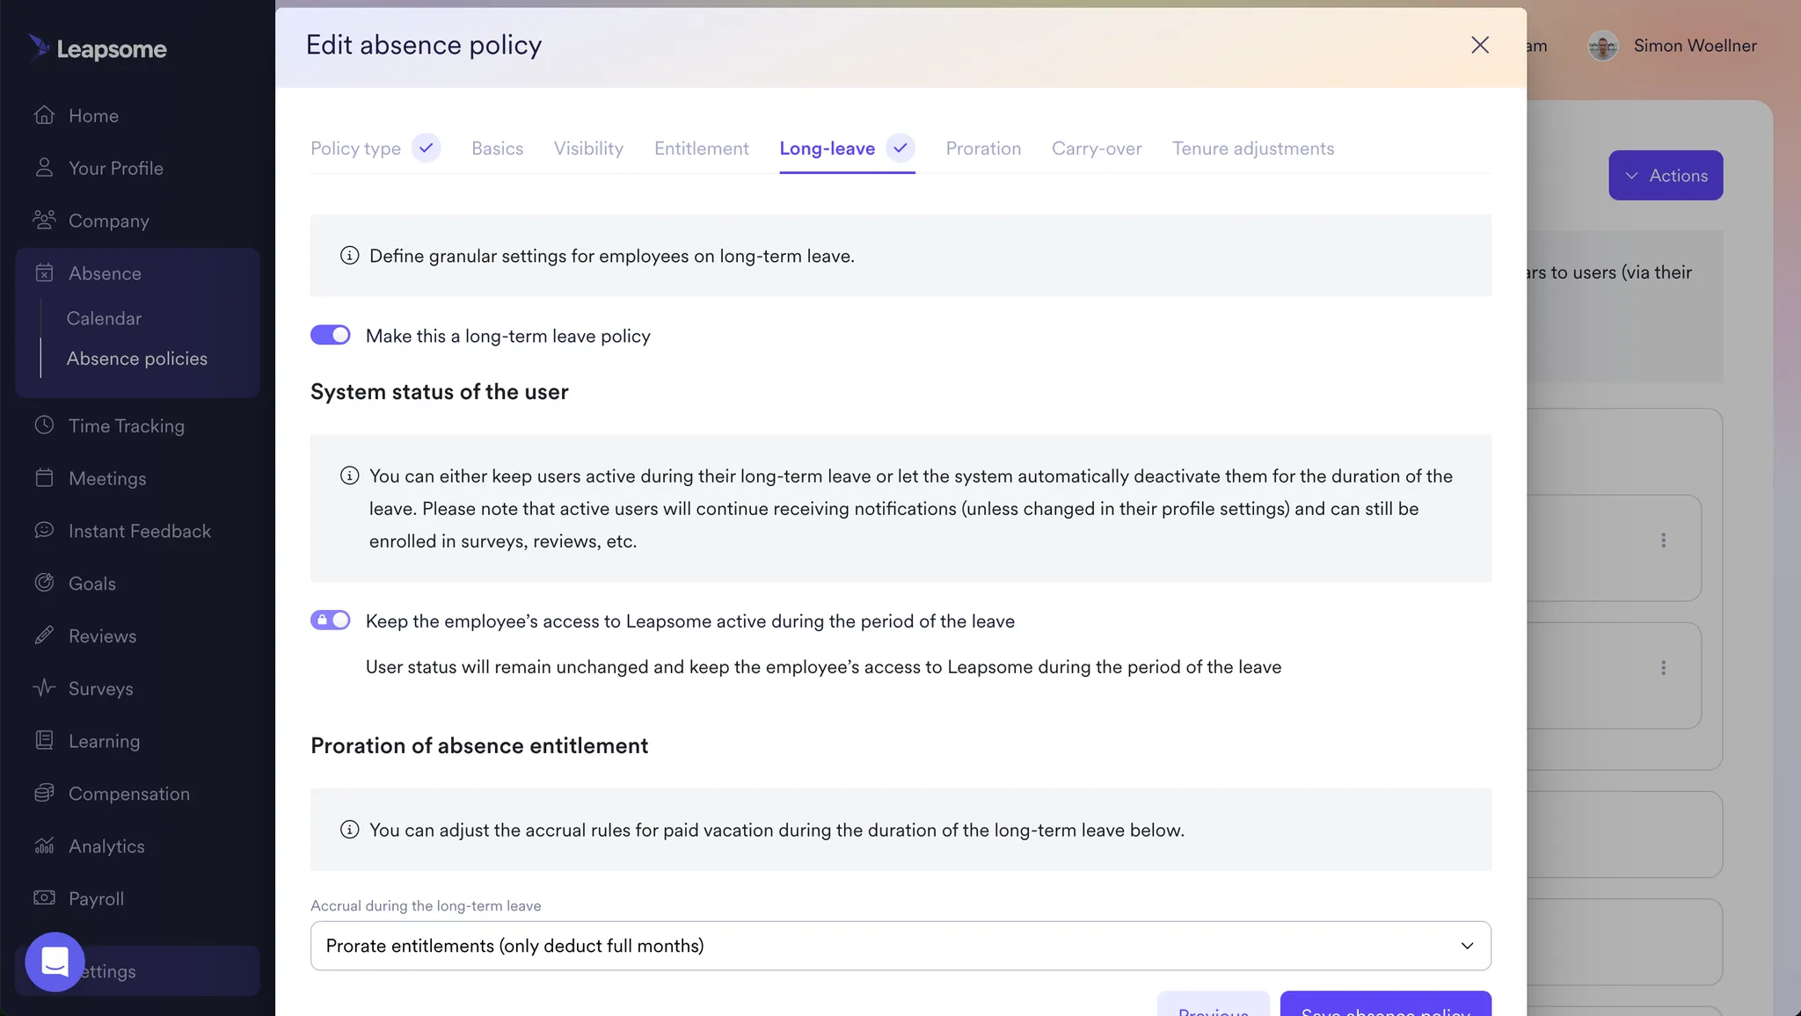The width and height of the screenshot is (1801, 1016).
Task: Disable the long-term leave policy toggle
Action: [x=330, y=335]
